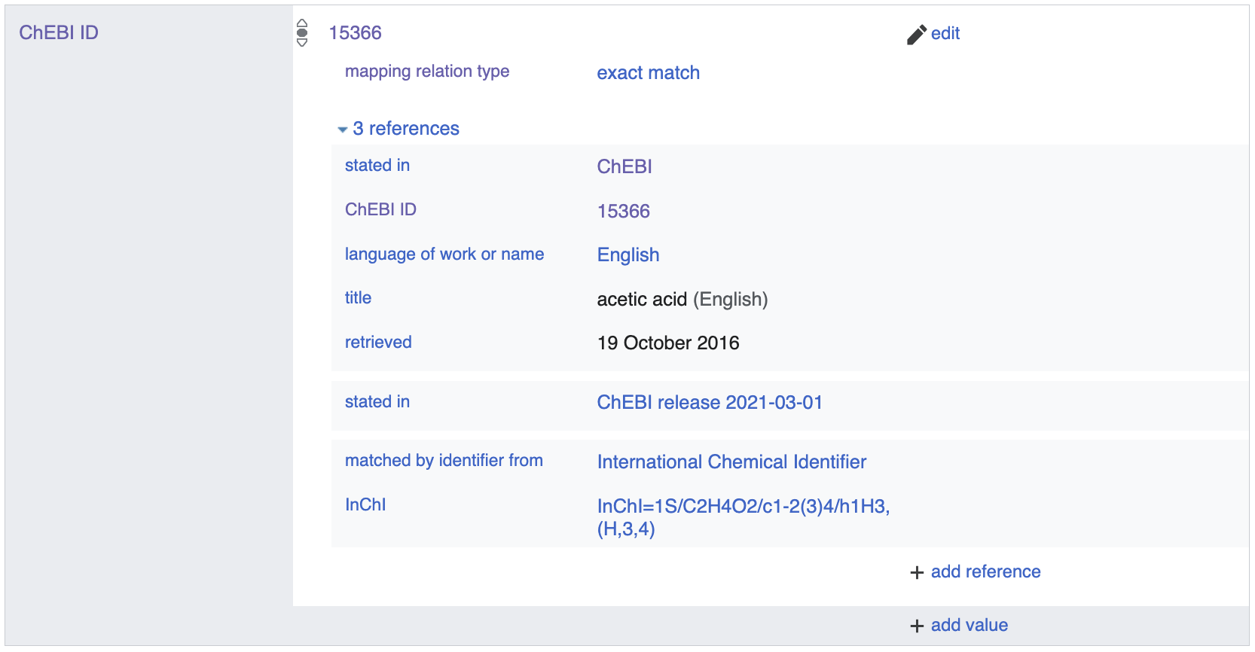Click add reference

coord(985,572)
